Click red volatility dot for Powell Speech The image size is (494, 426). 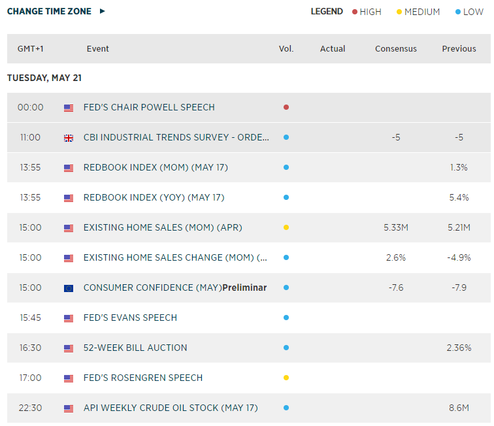click(286, 107)
